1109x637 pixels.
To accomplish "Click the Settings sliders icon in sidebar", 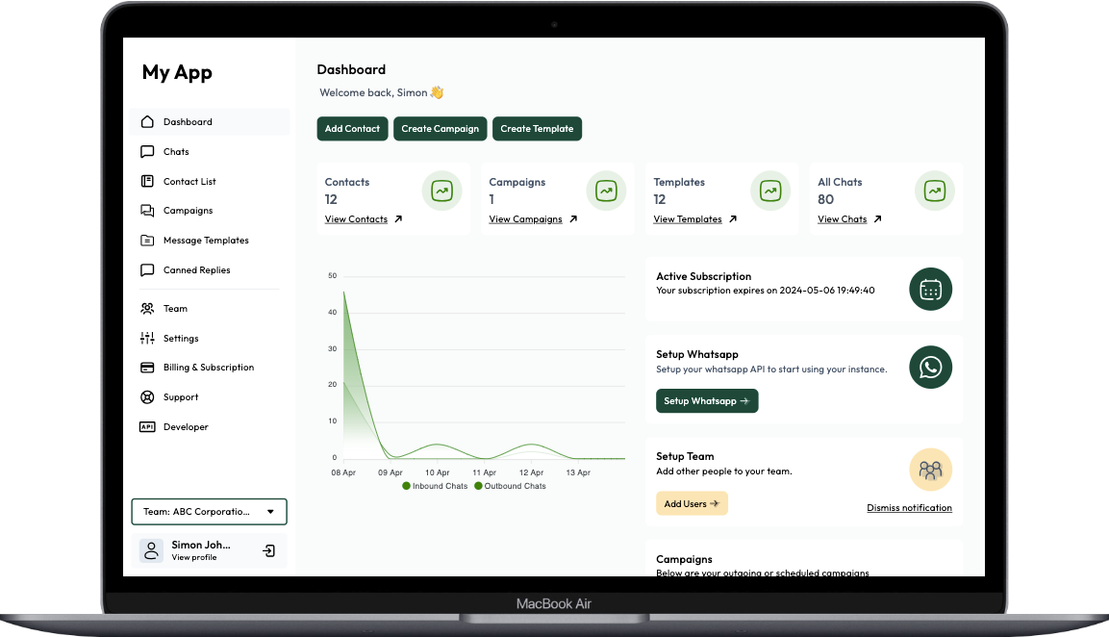I will tap(147, 338).
